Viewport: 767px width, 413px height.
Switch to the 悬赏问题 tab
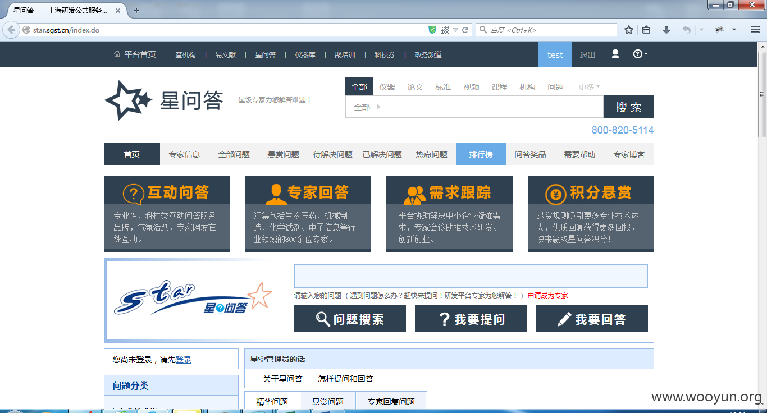[328, 402]
